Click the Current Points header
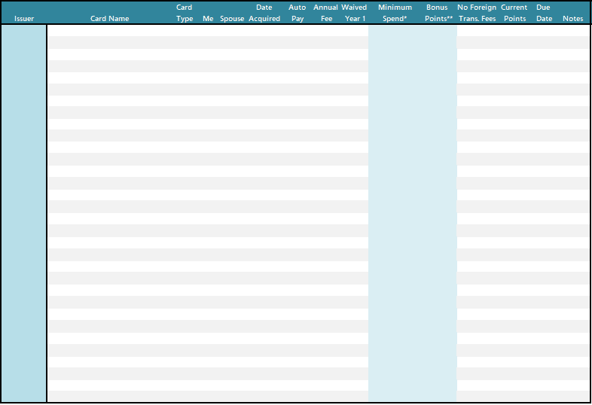This screenshot has height=405, width=592. point(514,13)
